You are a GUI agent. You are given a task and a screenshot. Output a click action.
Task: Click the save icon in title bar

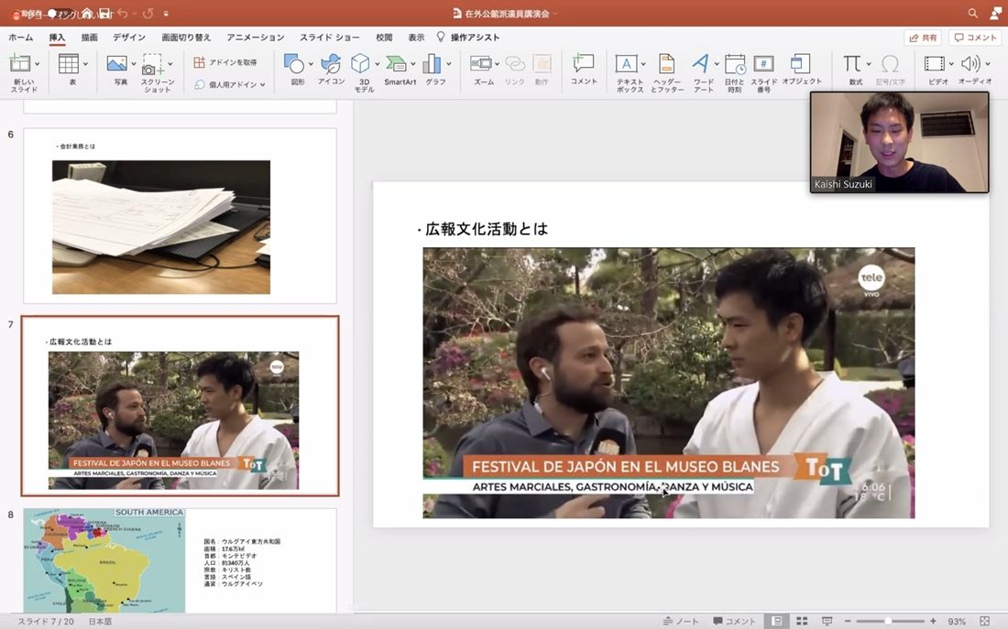click(104, 13)
